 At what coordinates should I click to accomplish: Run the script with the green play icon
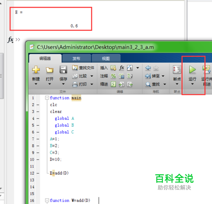point(192,69)
